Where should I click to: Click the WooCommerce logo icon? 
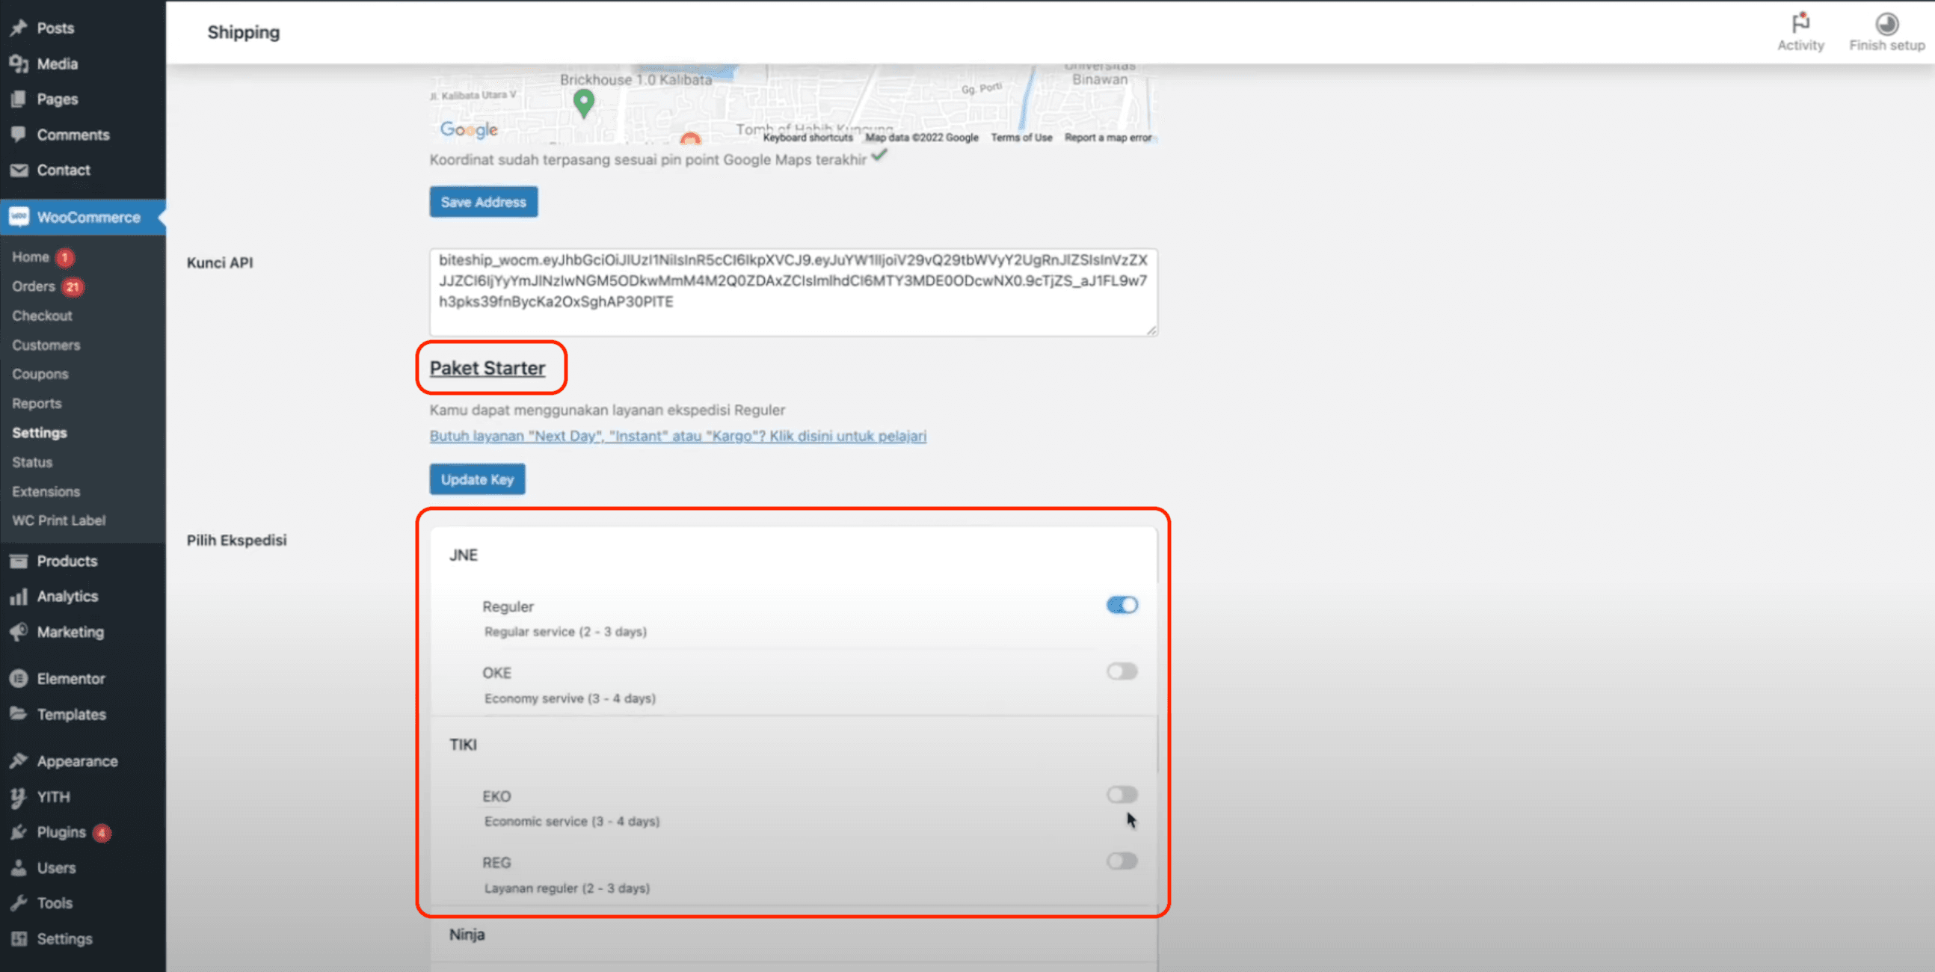coord(19,217)
